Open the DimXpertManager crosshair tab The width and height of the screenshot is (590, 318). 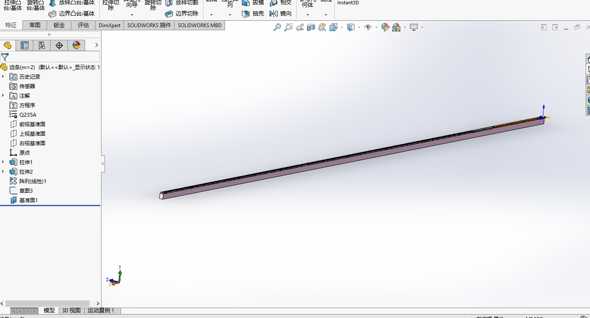pos(59,45)
